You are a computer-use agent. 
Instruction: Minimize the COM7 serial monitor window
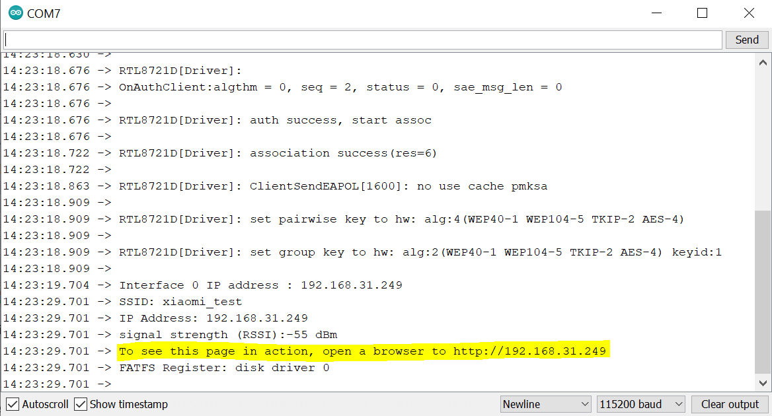tap(657, 13)
